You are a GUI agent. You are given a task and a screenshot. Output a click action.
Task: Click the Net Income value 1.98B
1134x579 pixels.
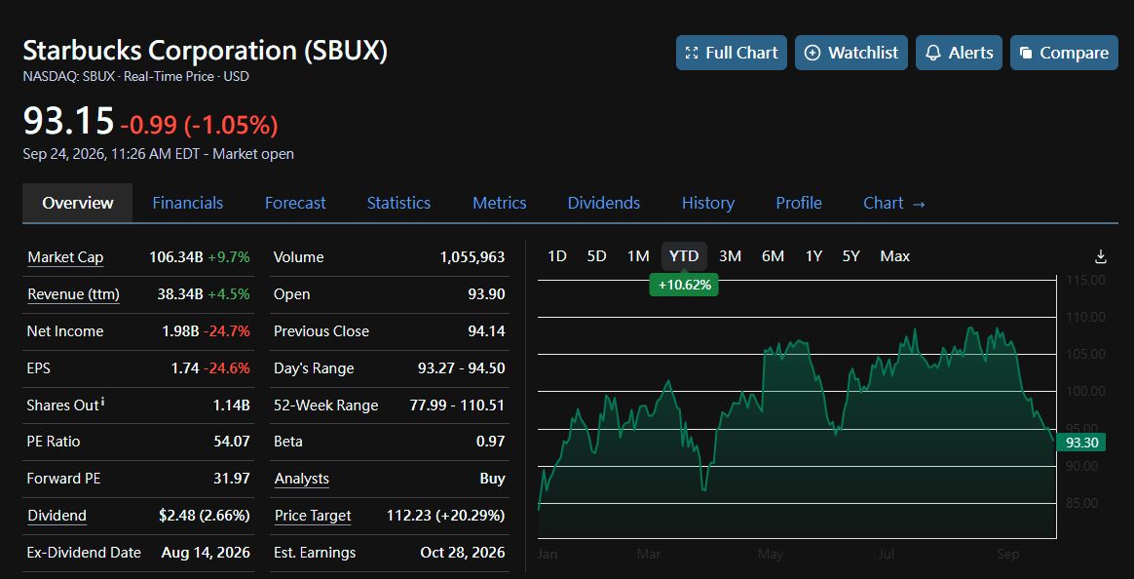pos(180,330)
